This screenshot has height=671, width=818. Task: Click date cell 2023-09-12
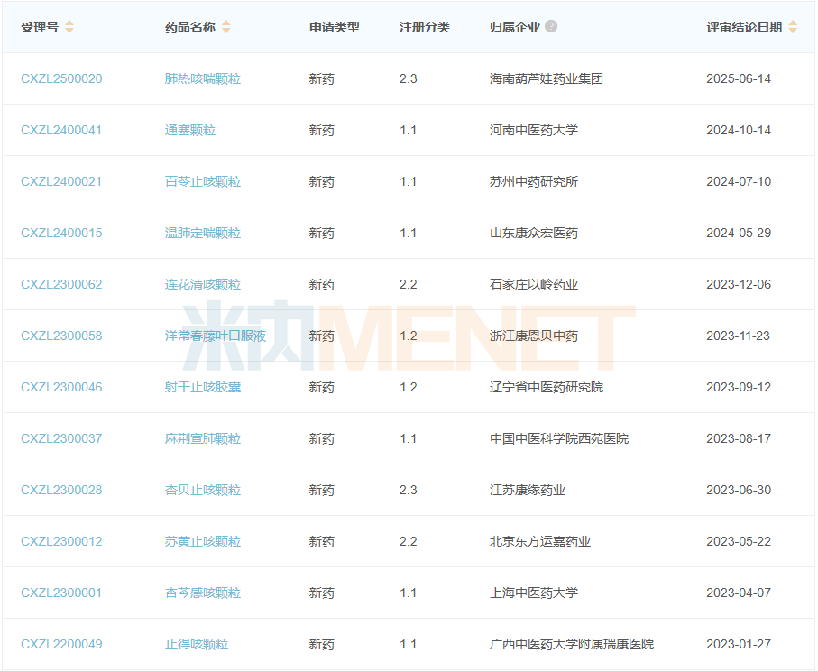[739, 387]
